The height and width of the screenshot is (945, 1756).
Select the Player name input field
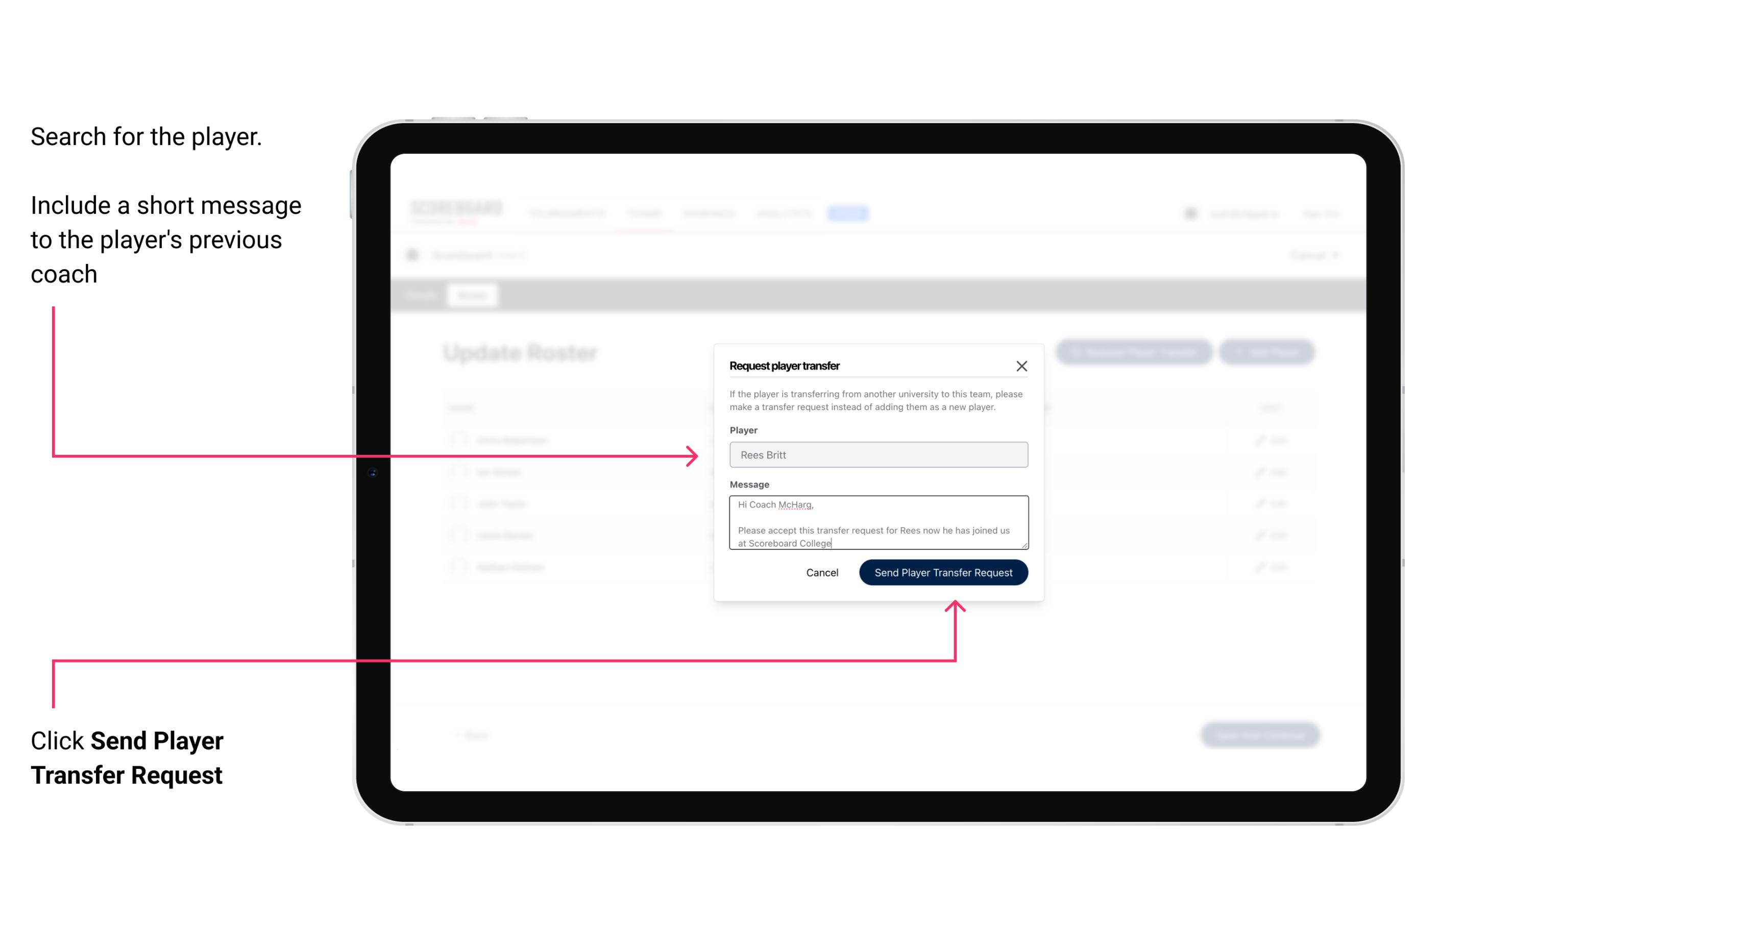click(877, 454)
